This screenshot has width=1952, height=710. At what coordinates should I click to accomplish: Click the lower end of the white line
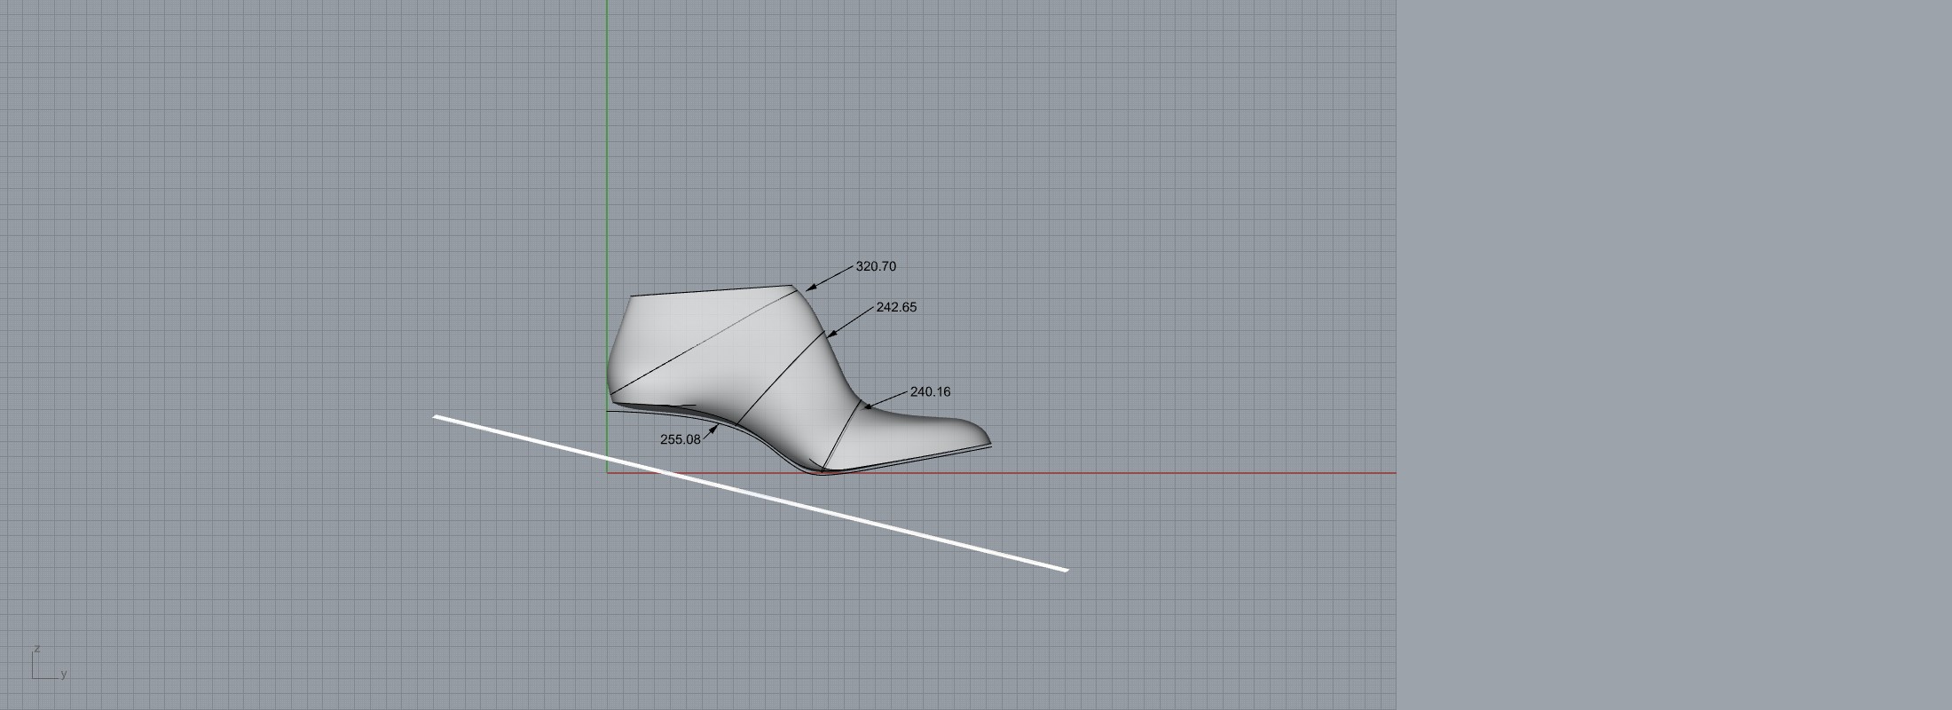(1065, 569)
